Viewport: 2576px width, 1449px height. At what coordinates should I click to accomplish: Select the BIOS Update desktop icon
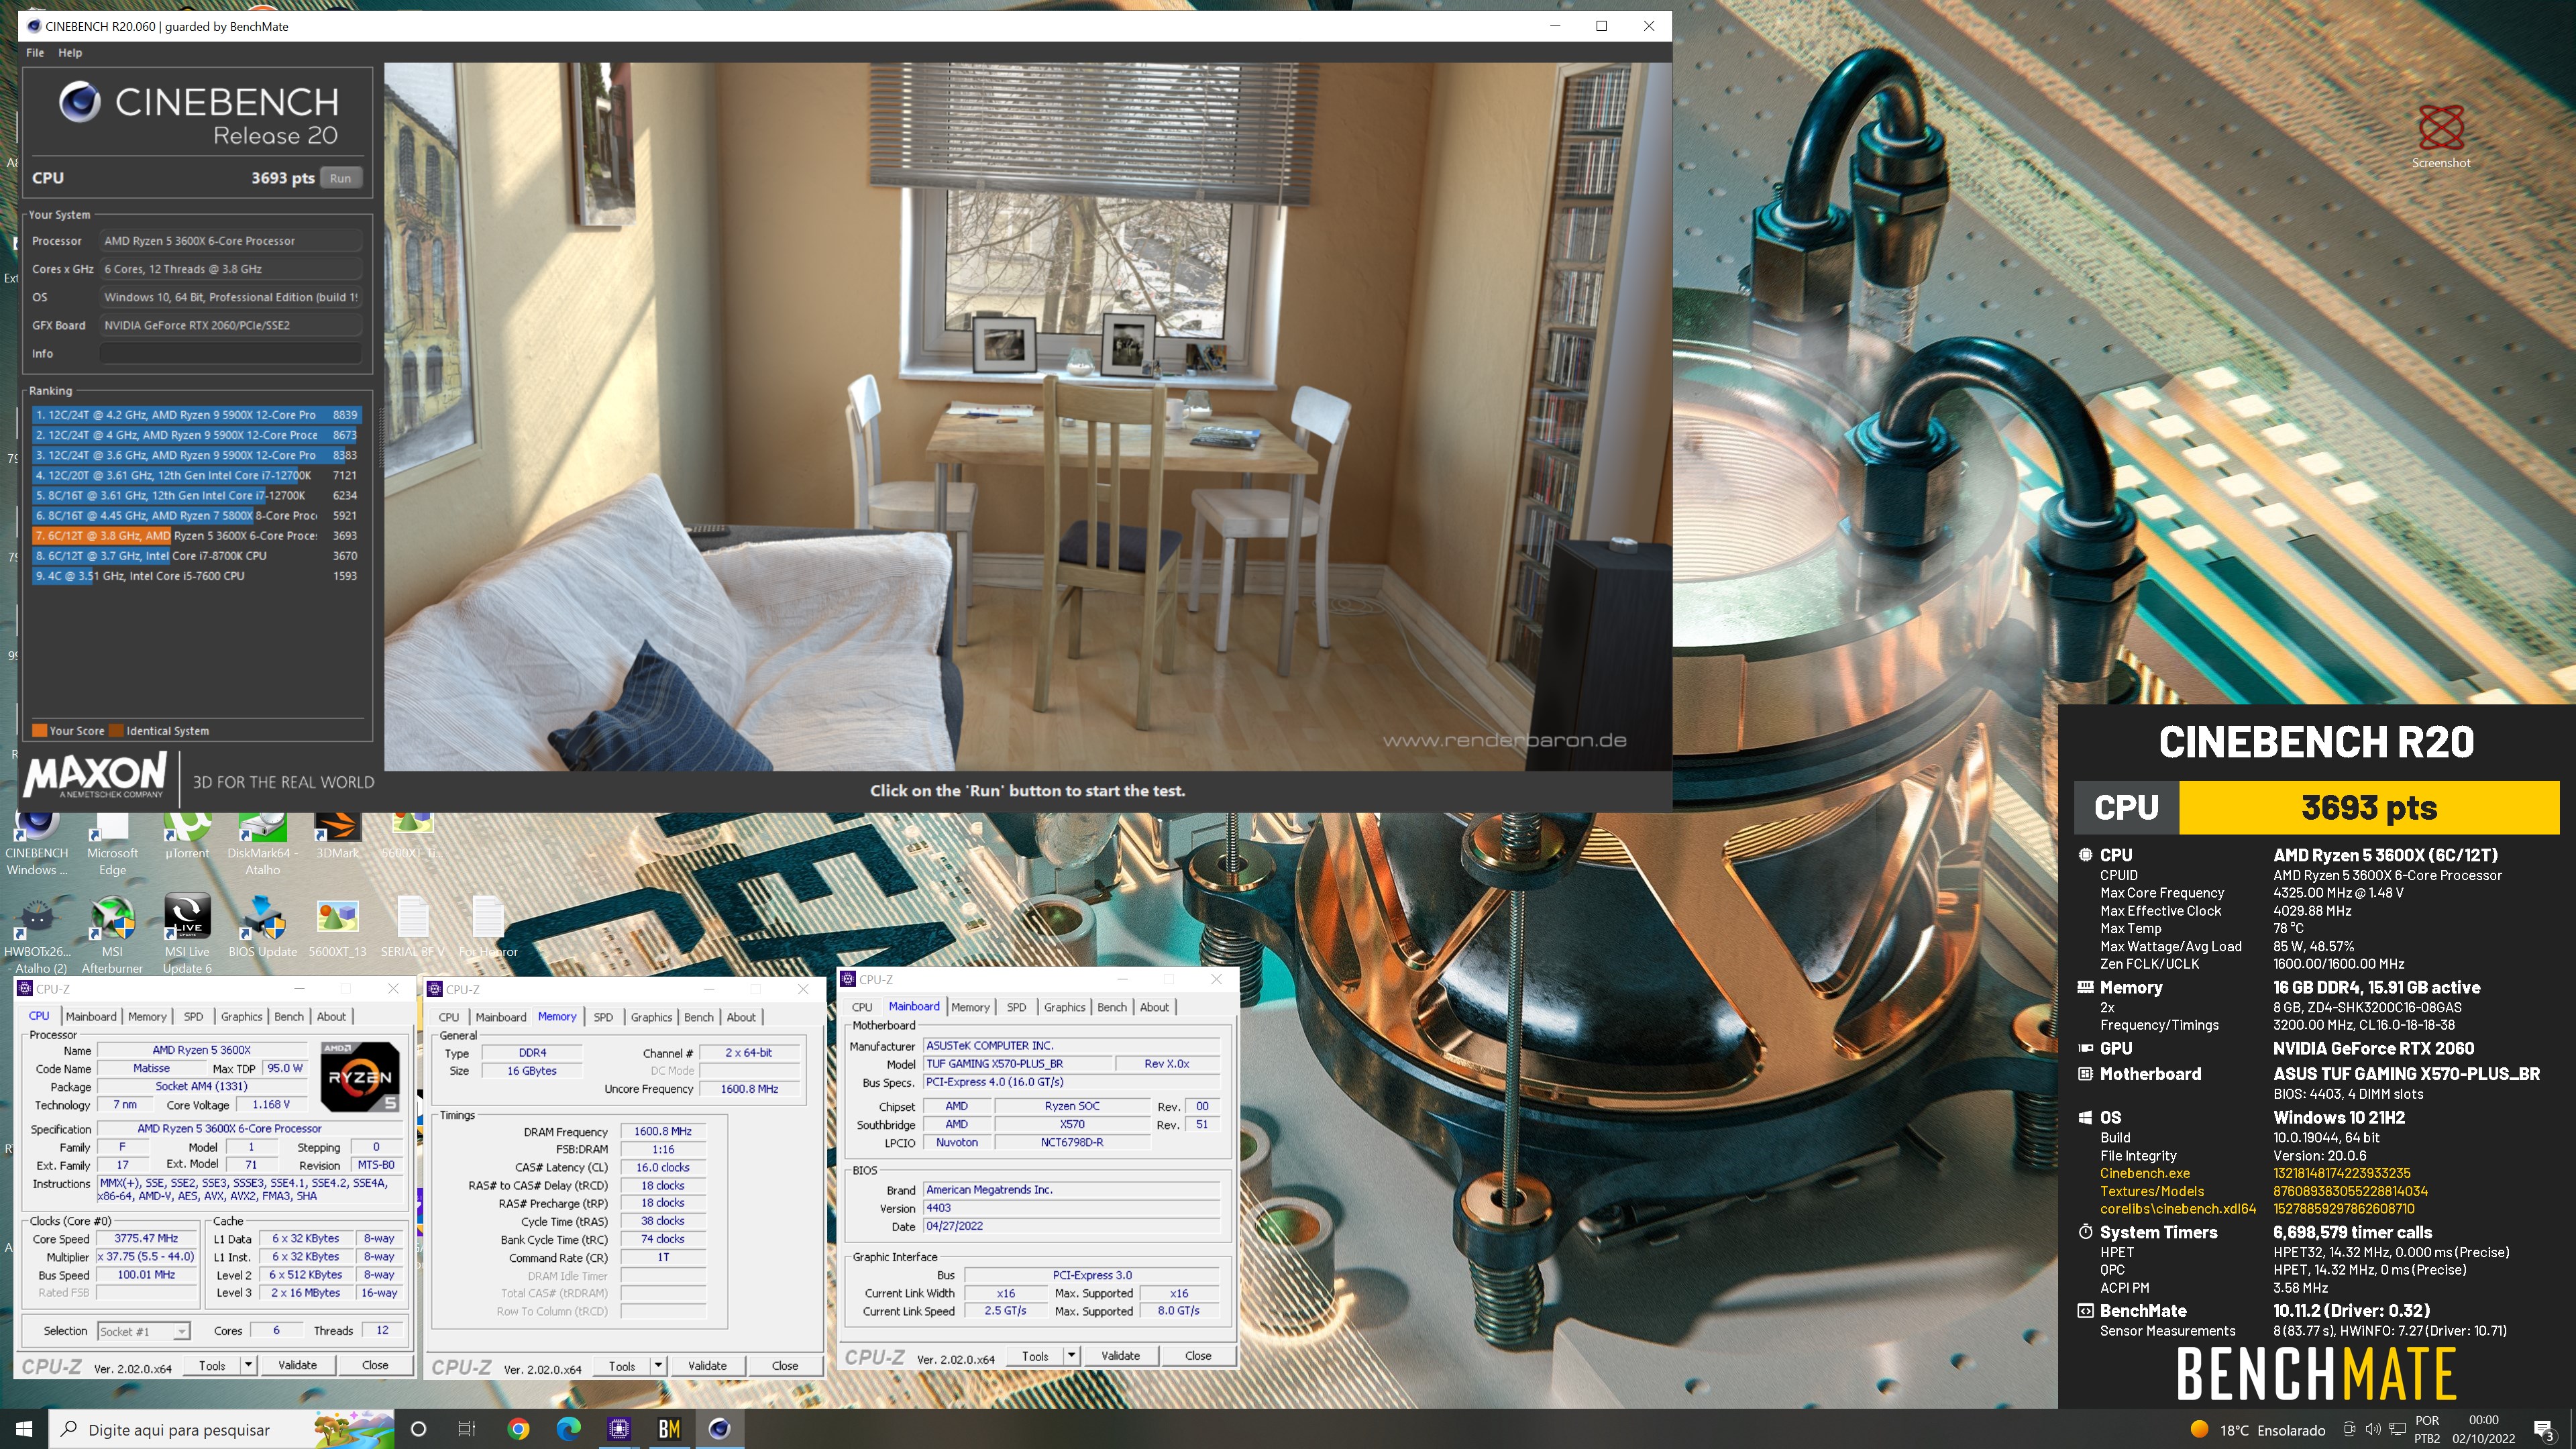point(262,927)
